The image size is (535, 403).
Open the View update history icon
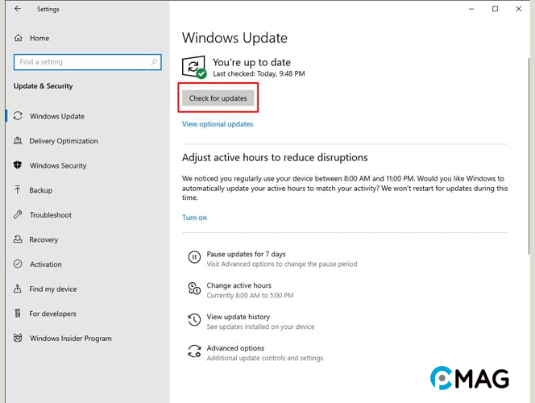194,321
